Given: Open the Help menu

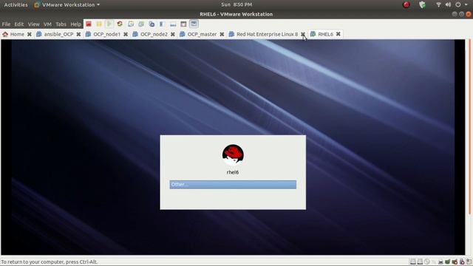Looking at the screenshot, I should tap(75, 24).
